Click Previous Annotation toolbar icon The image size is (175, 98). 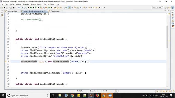coord(89,8)
